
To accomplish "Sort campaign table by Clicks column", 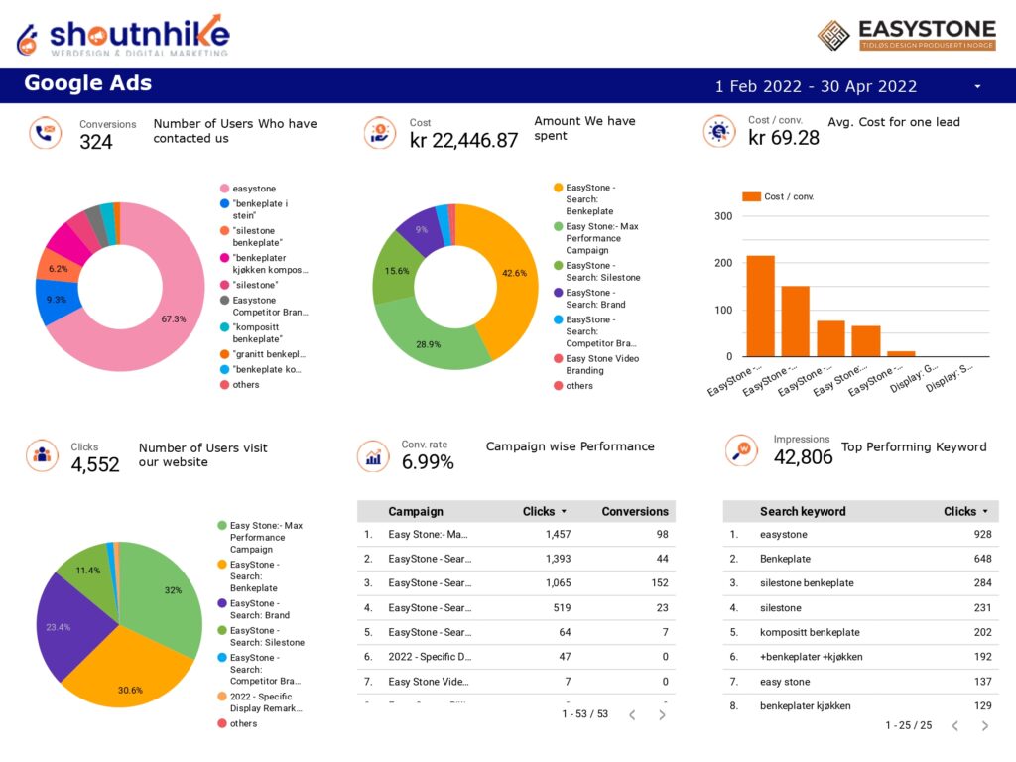I will point(545,512).
